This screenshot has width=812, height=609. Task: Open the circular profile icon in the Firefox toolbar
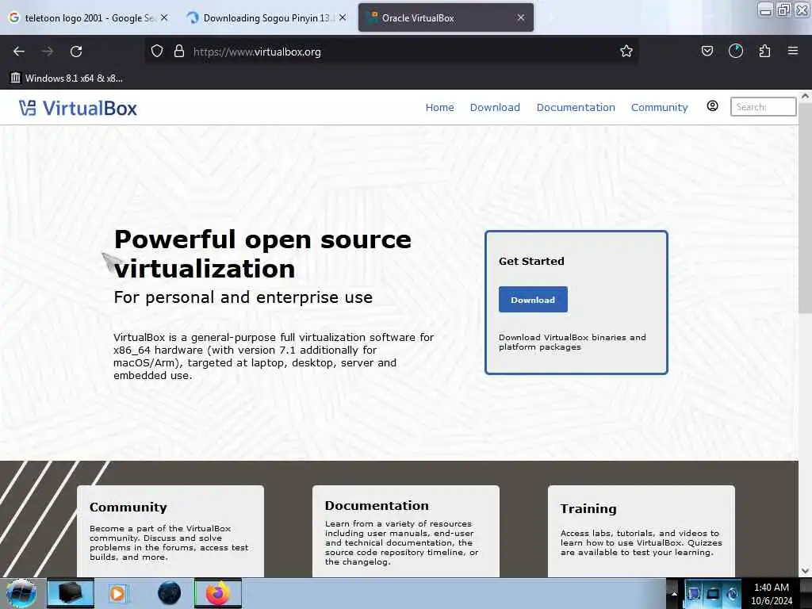click(735, 51)
